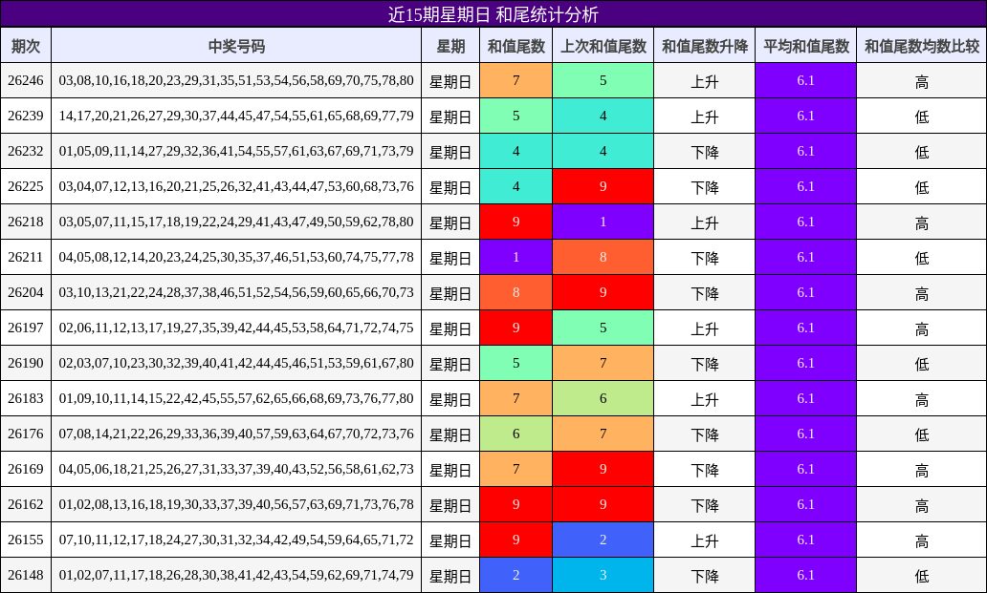This screenshot has width=987, height=593.
Task: Click 下降 in row 26148
Action: [704, 576]
